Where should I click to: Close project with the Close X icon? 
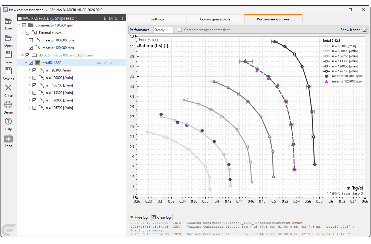coord(8,88)
